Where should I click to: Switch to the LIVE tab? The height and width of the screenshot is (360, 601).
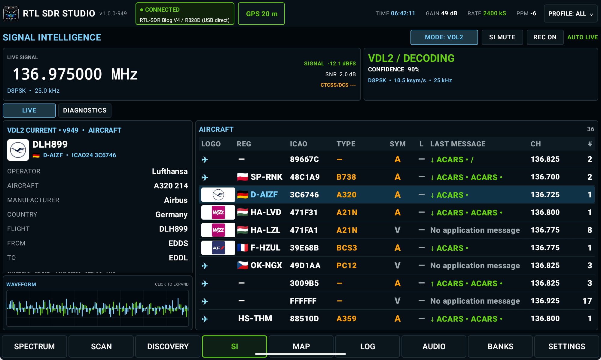tap(29, 110)
